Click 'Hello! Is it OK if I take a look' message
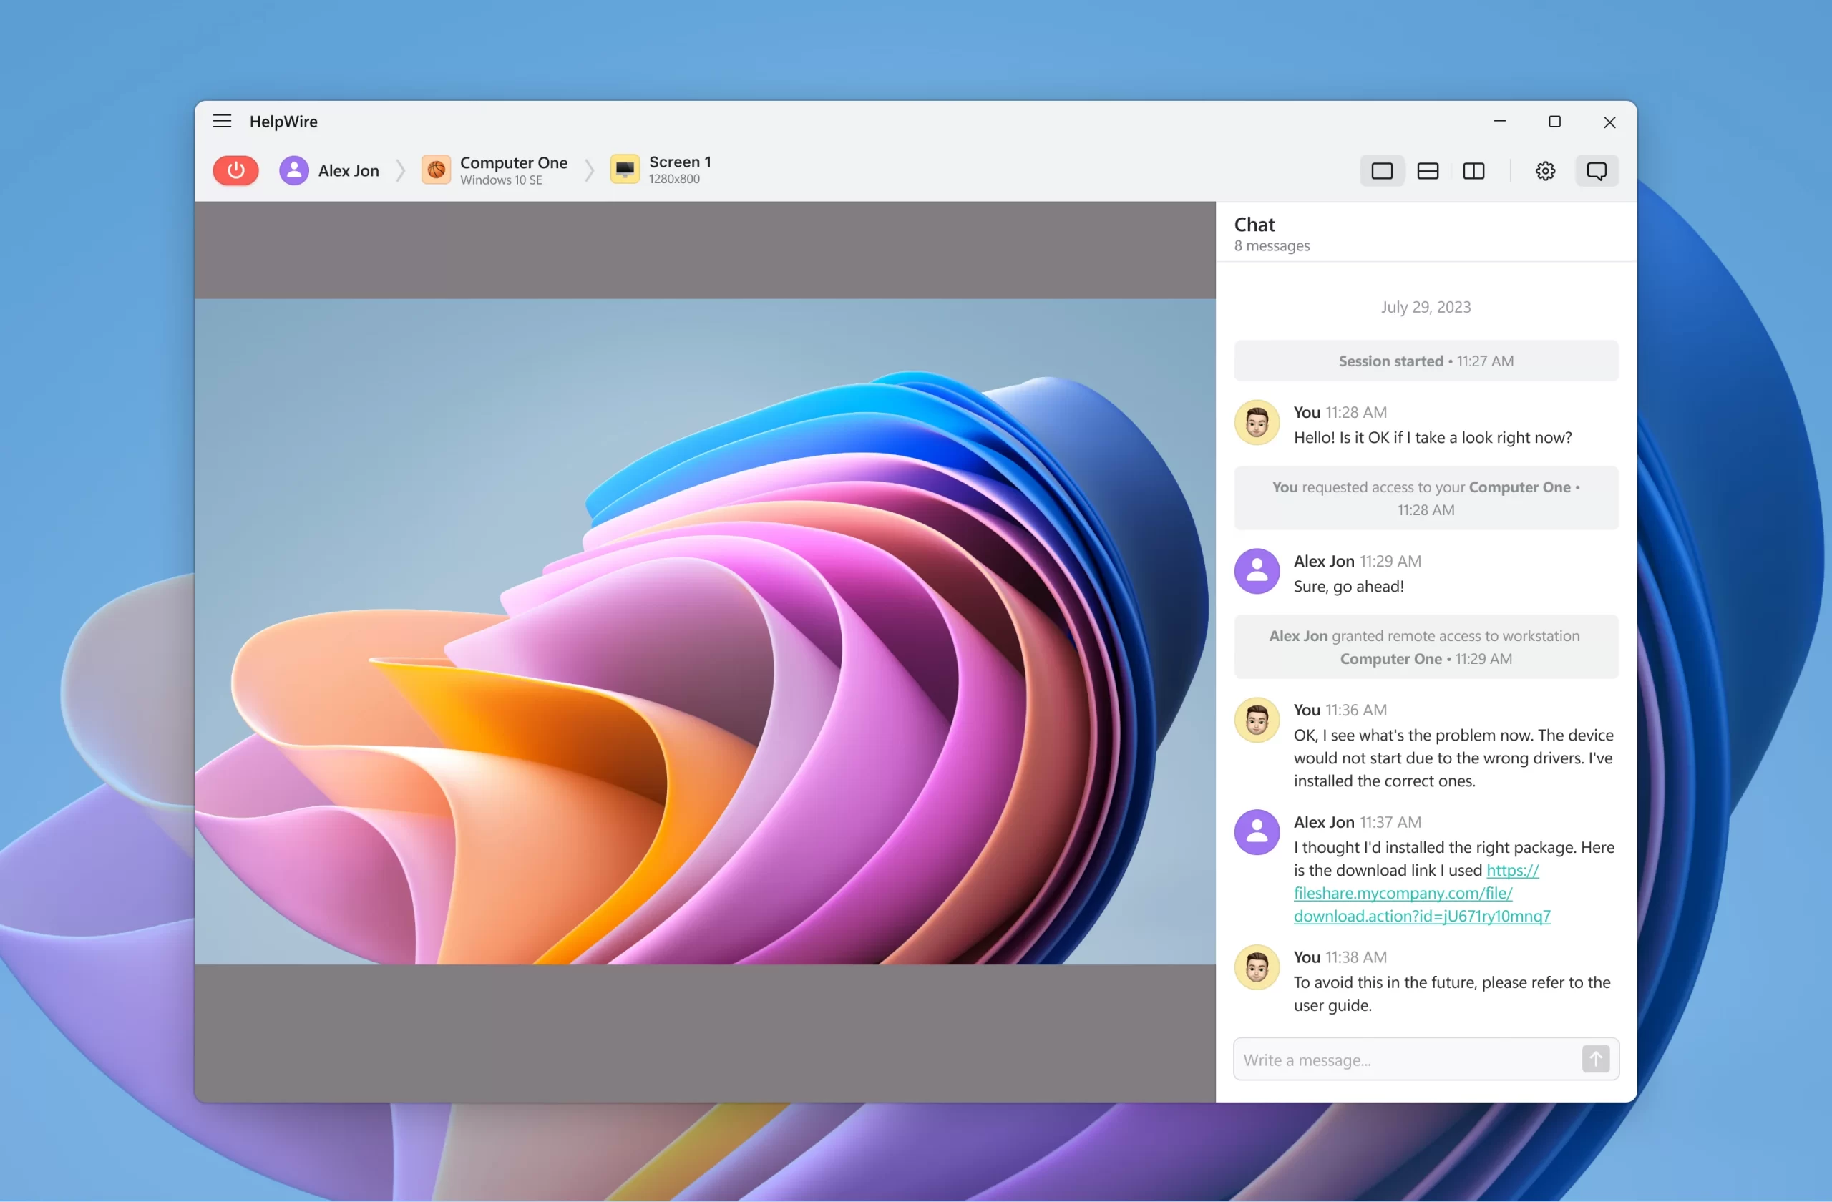 (x=1433, y=438)
